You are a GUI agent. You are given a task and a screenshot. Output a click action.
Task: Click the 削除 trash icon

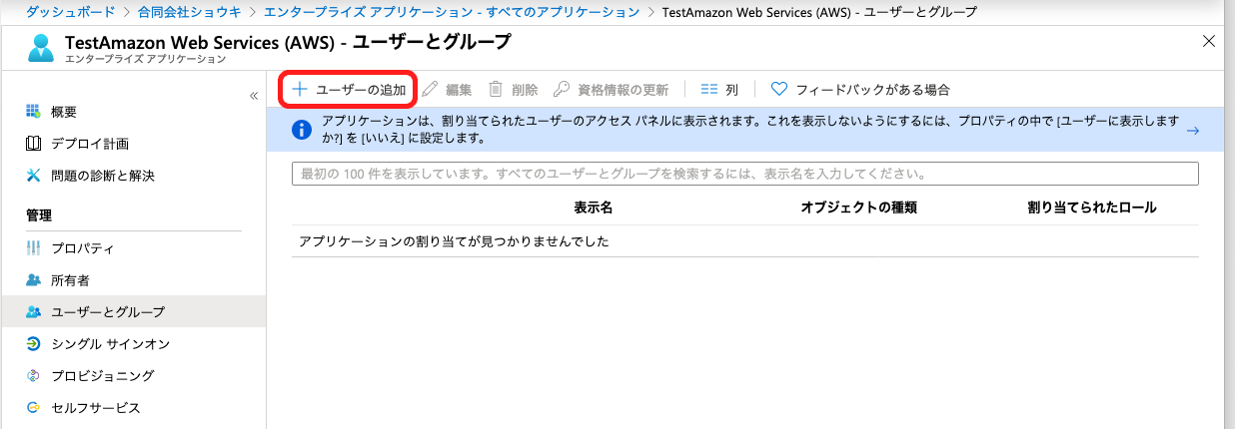(x=496, y=89)
